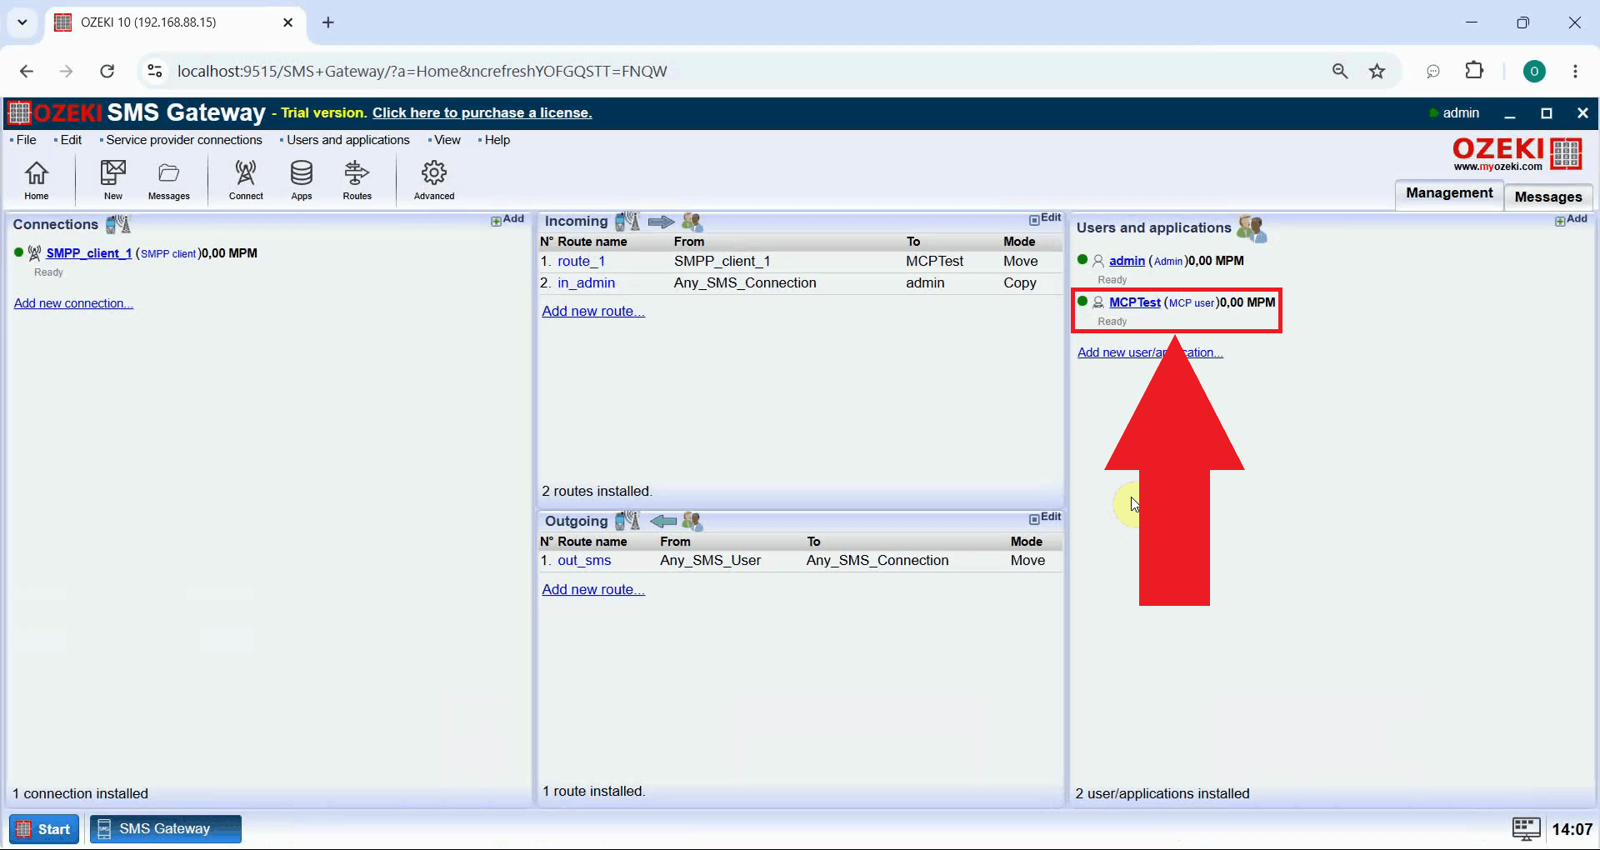Open the View menu
This screenshot has width=1600, height=850.
point(447,140)
